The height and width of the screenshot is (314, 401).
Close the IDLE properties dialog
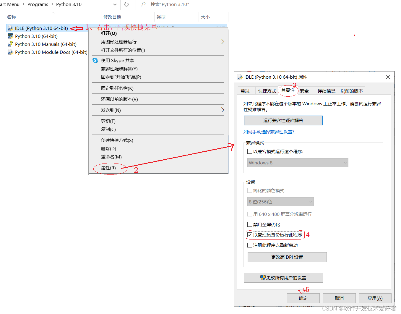[388, 77]
